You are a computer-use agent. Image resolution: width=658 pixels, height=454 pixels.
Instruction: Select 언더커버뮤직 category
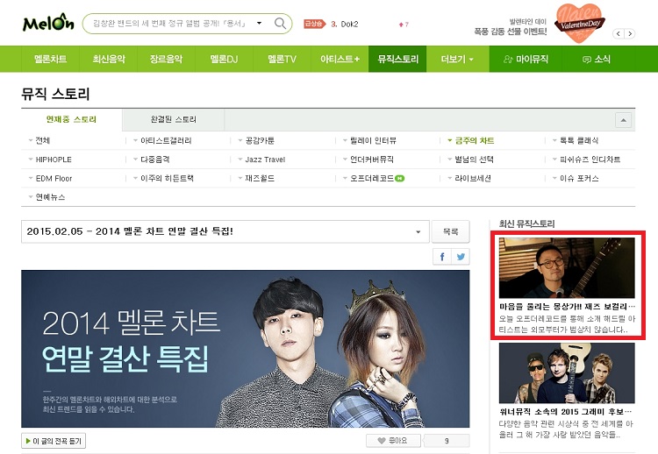(372, 160)
